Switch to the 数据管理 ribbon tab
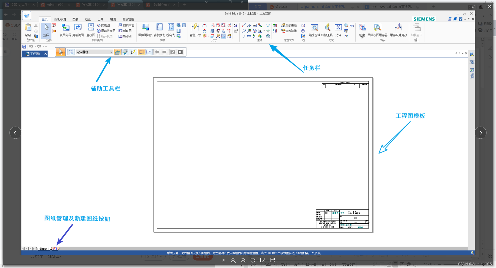The width and height of the screenshot is (496, 268). click(x=128, y=19)
